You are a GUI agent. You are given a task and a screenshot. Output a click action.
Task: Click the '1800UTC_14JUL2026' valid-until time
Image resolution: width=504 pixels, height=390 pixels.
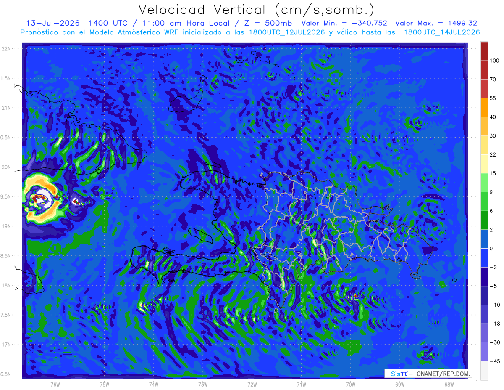tap(442, 32)
